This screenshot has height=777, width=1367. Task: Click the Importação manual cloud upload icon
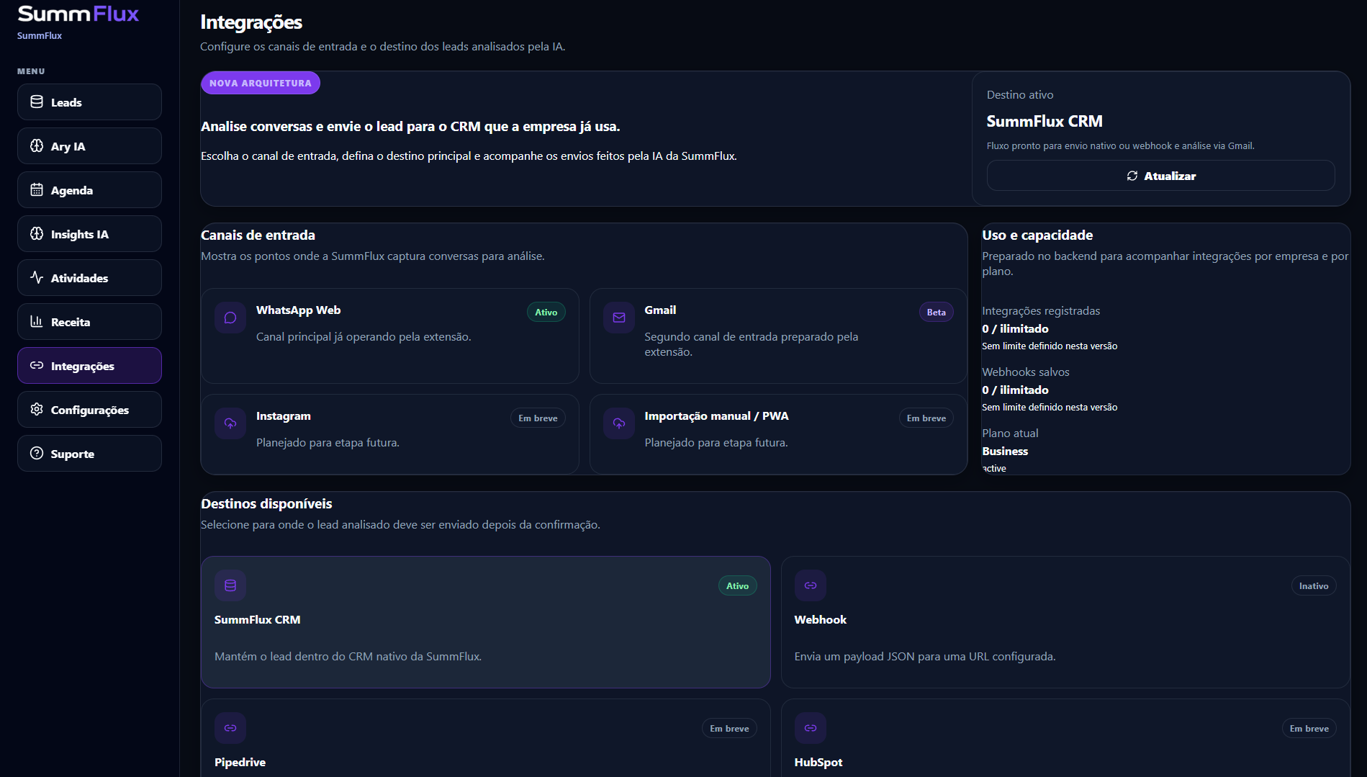619,423
